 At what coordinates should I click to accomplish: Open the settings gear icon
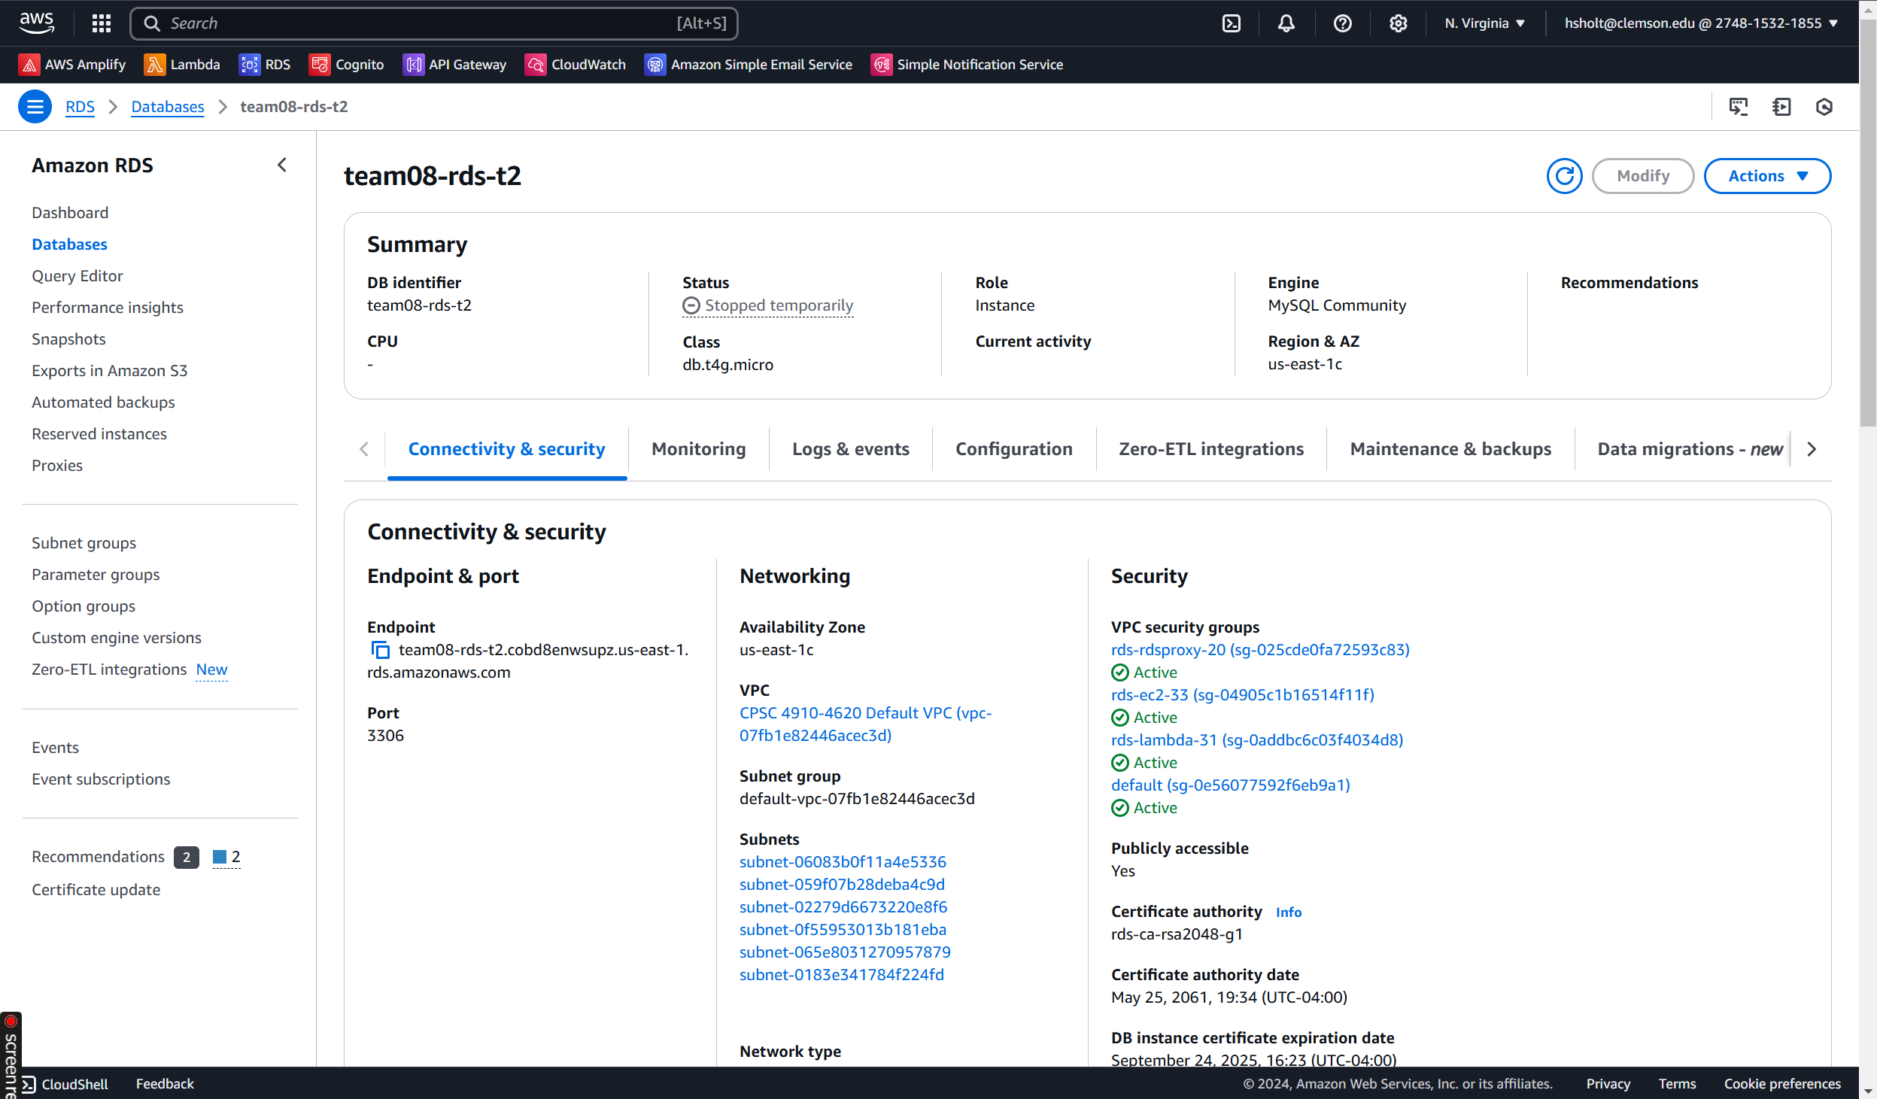coord(1398,23)
